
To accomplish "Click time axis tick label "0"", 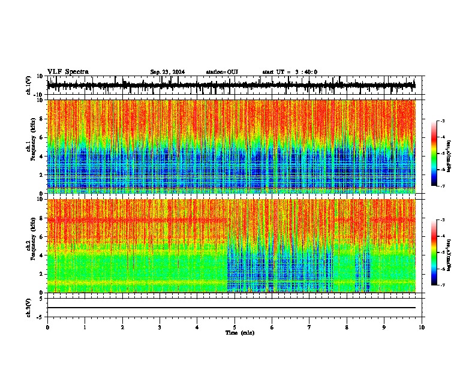I will 47,327.
